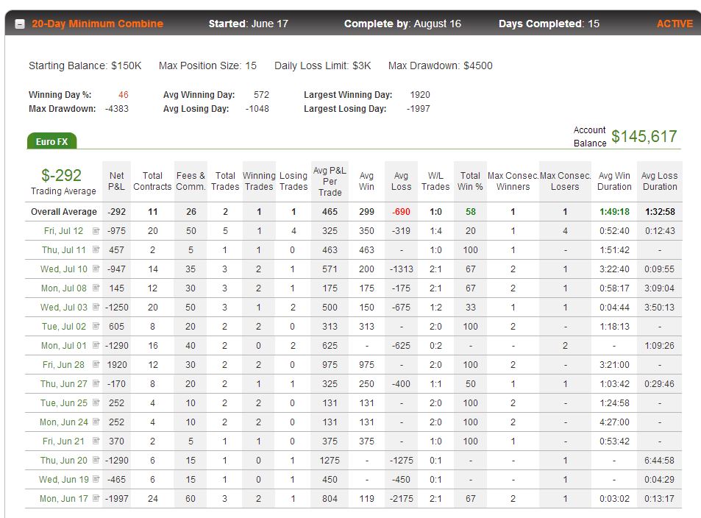
Task: Open notes icon for Thu, Jul 11
Action: tap(96, 249)
